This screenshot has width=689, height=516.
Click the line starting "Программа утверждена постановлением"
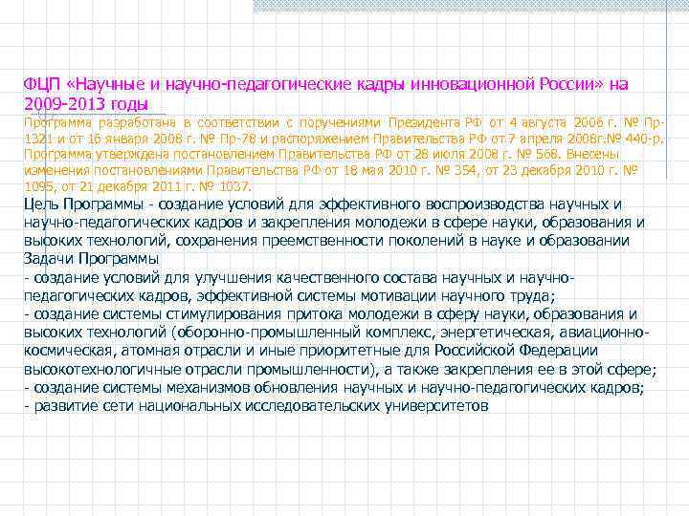point(322,155)
